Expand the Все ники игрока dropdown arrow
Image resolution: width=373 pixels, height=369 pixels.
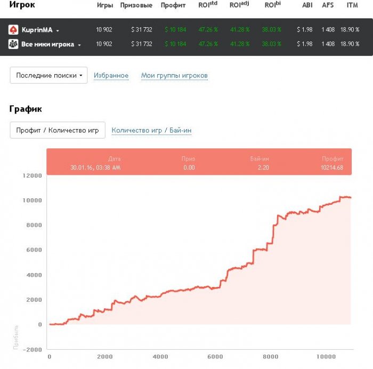tap(79, 45)
